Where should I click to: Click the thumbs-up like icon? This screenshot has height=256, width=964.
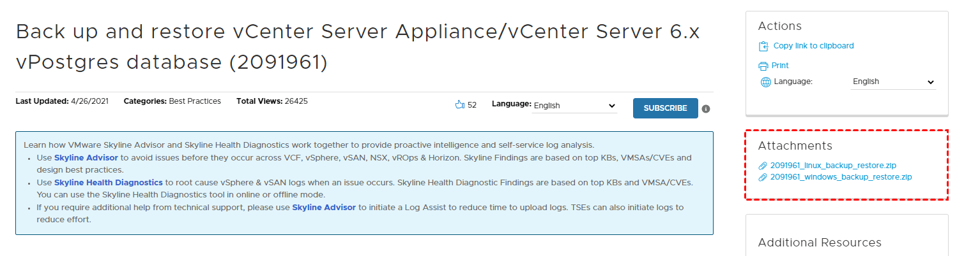coord(459,105)
